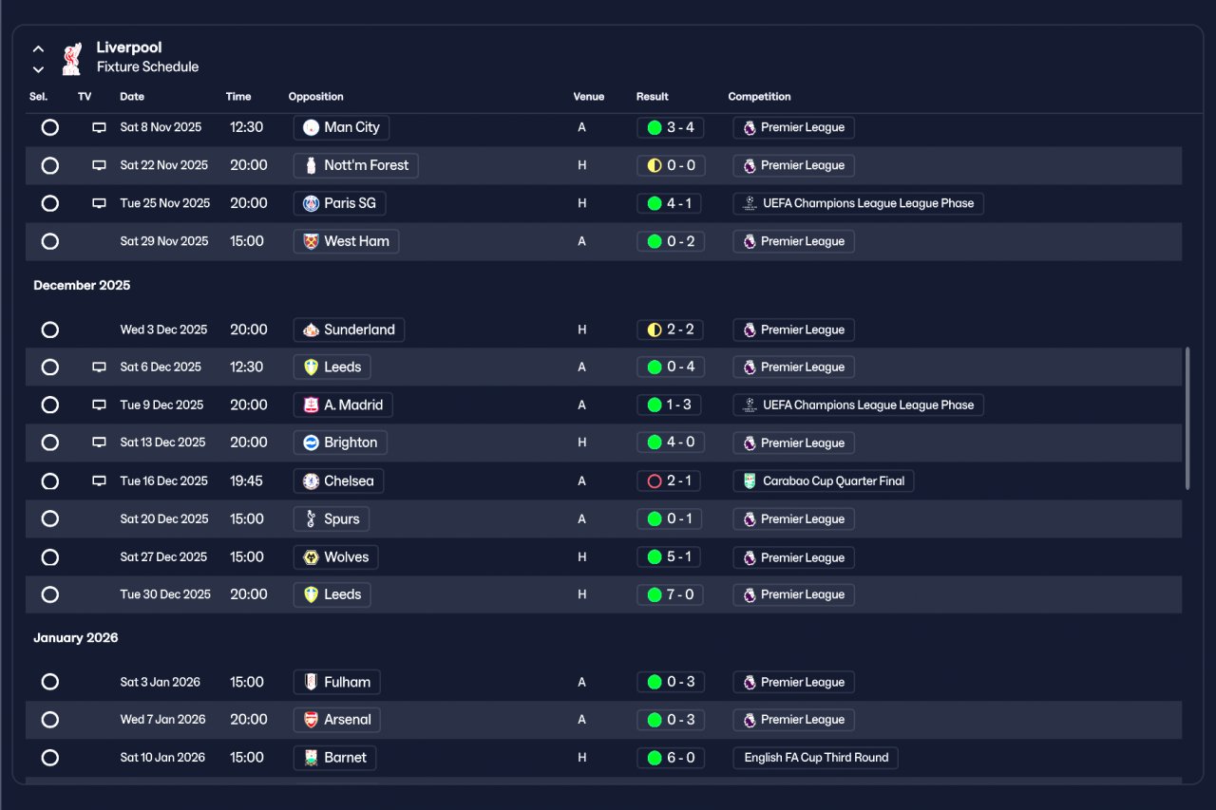The height and width of the screenshot is (810, 1216).
Task: Select the Barnet fixture radio button
Action: click(x=50, y=758)
